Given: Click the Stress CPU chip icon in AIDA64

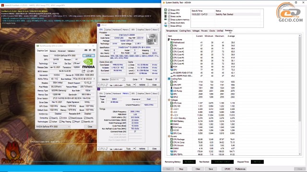Looking at the screenshot, I should tap(165, 10).
